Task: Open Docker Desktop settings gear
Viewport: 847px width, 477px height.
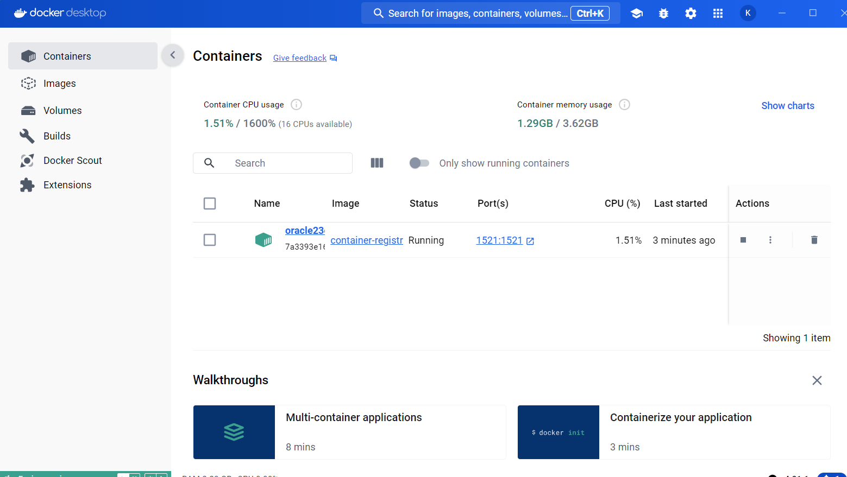Action: tap(691, 14)
